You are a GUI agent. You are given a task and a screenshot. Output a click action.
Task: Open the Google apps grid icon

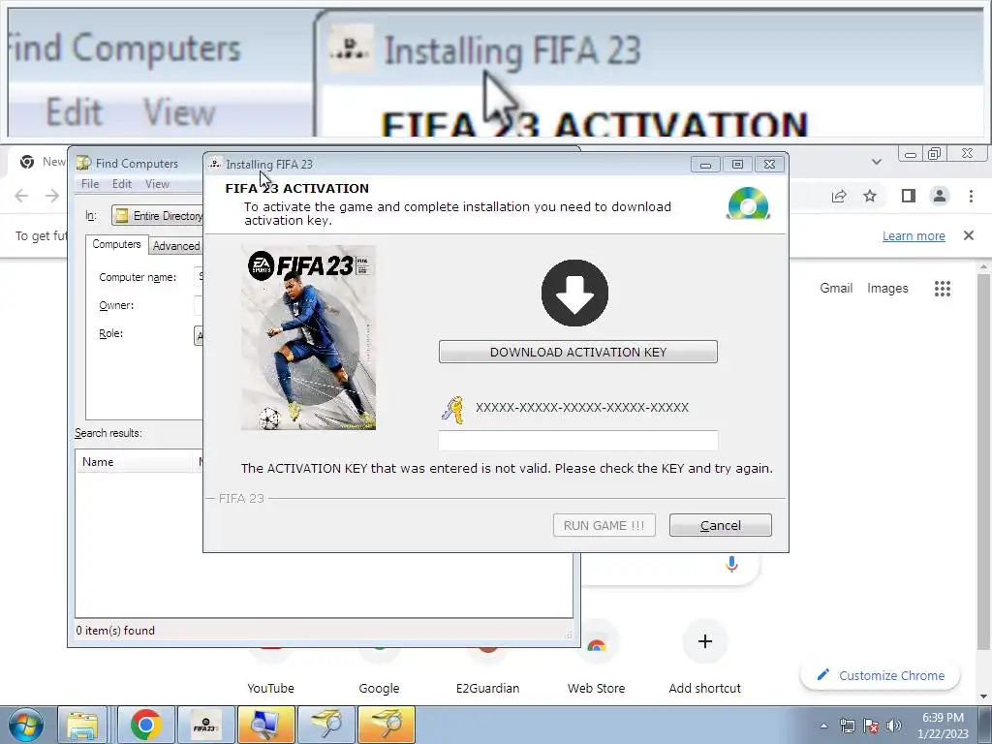942,289
